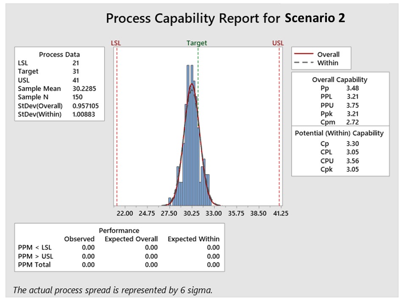Click the Process Data table heading
The image size is (407, 305).
pos(59,54)
